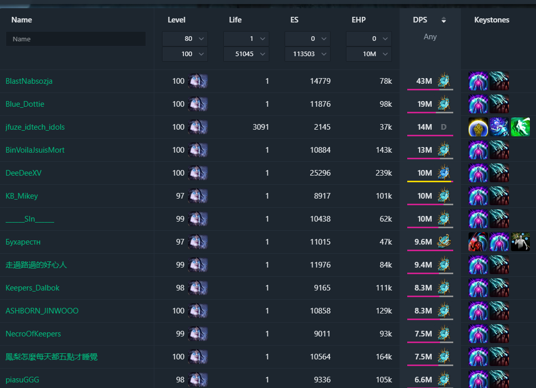This screenshot has height=388, width=536.
Task: Open NecroOfKeepers character profile
Action: pos(33,334)
